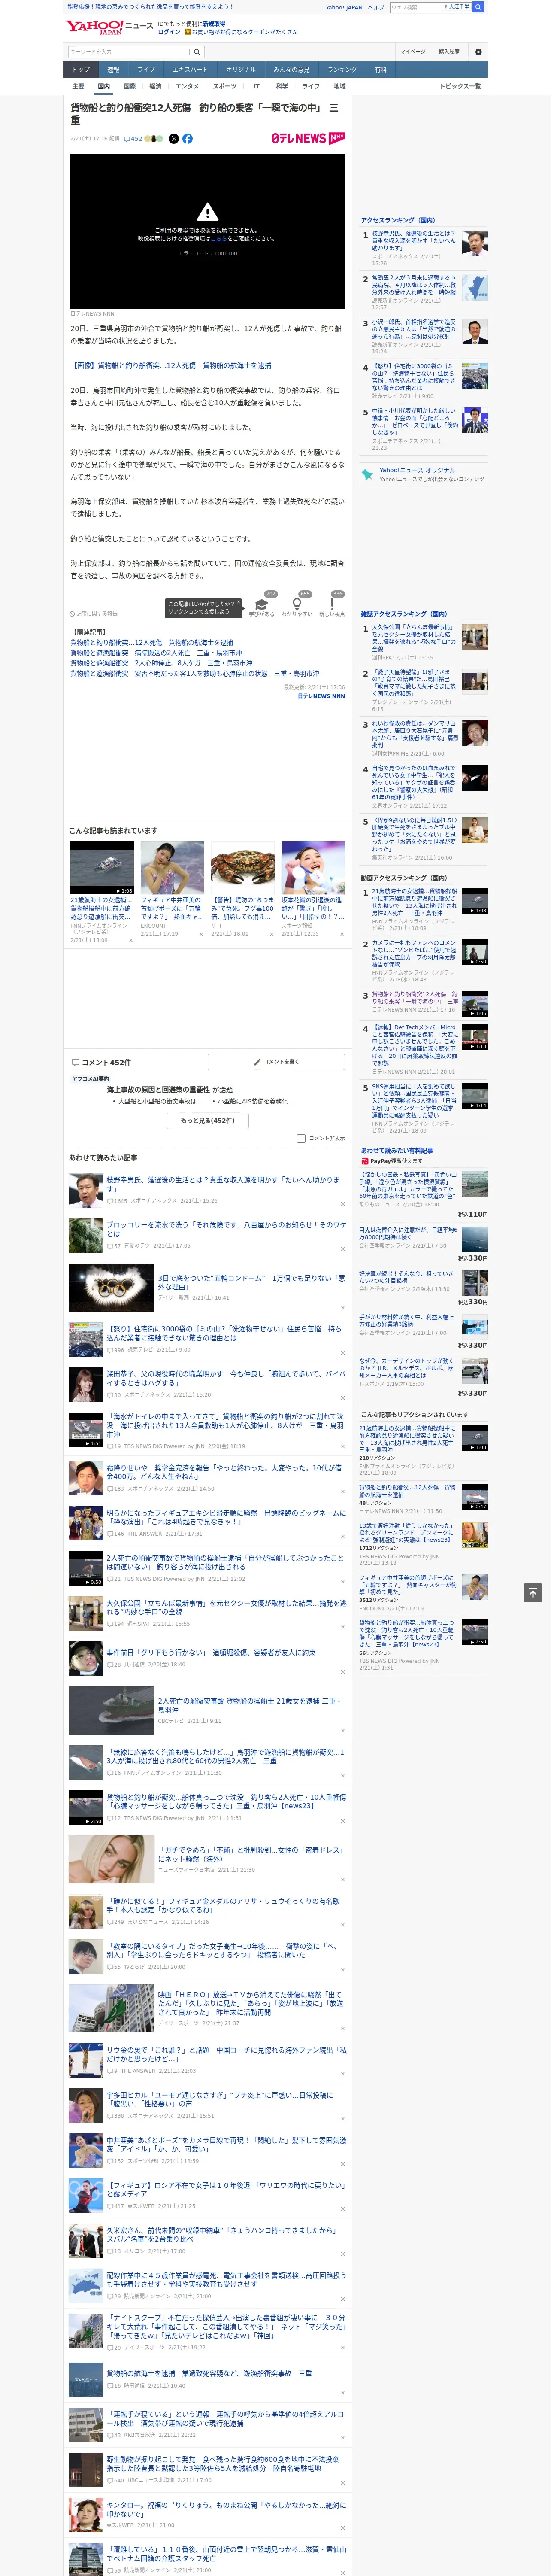551x2576 pixels.
Task: Click 記事に関する報告 report icon
Action: click(93, 613)
